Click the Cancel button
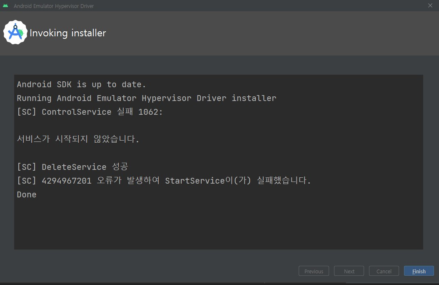Image resolution: width=439 pixels, height=285 pixels. point(384,271)
